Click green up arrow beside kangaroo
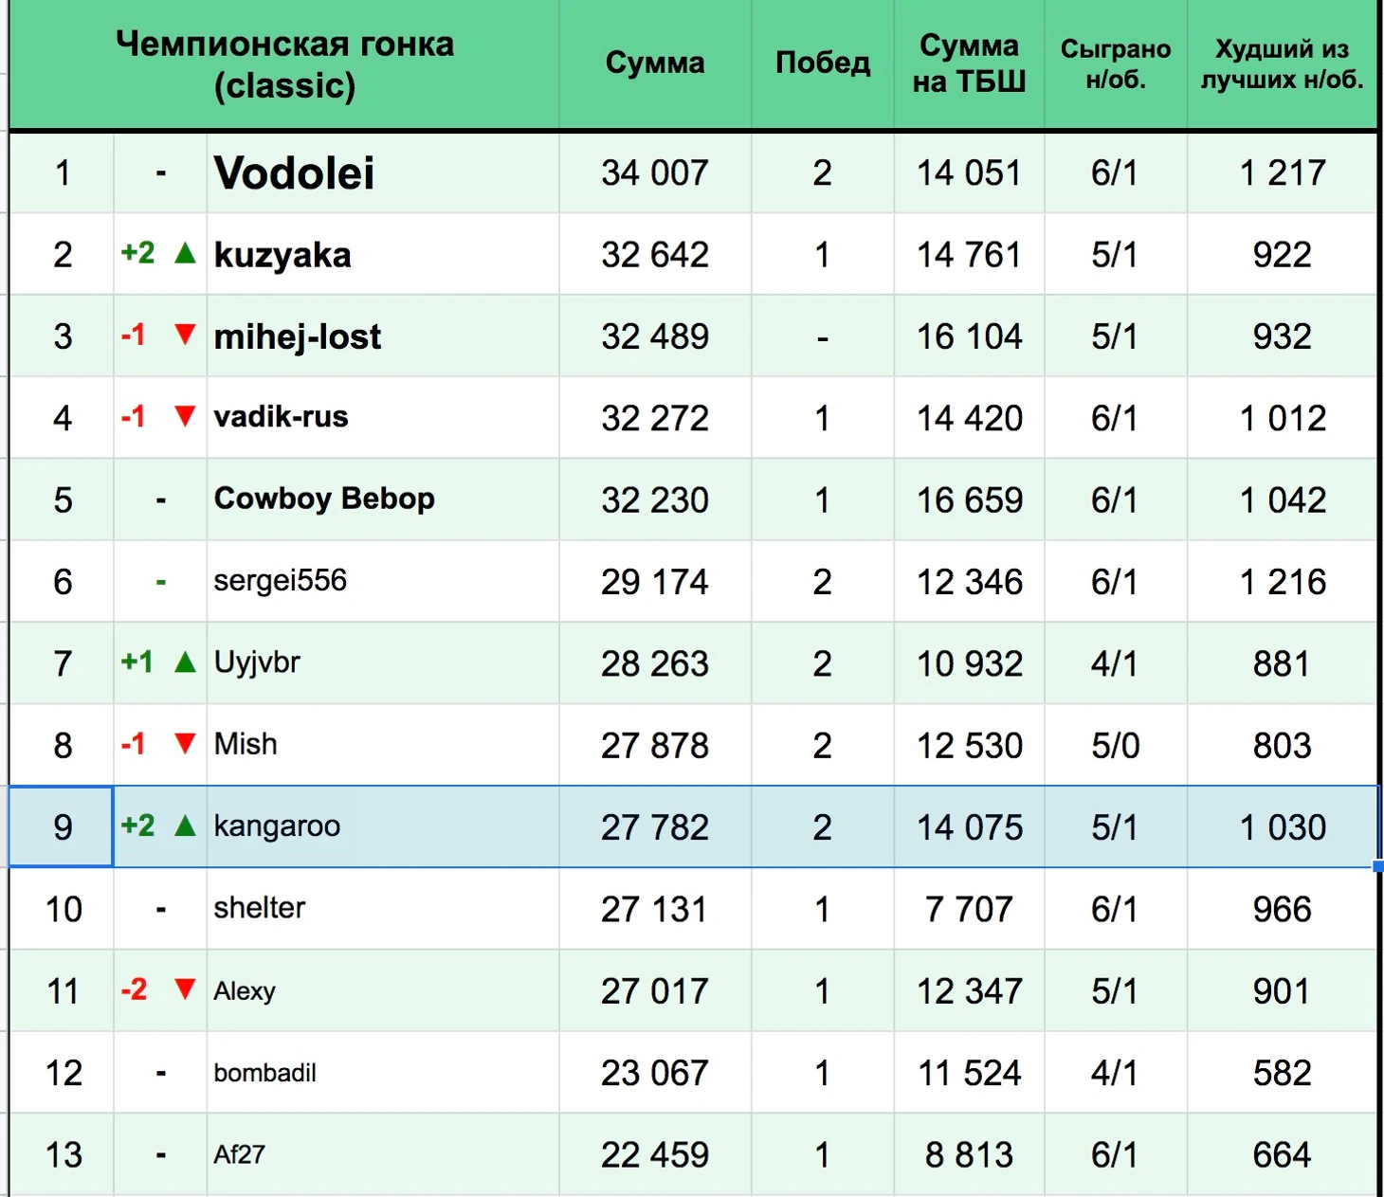1384x1197 pixels. coord(186,825)
